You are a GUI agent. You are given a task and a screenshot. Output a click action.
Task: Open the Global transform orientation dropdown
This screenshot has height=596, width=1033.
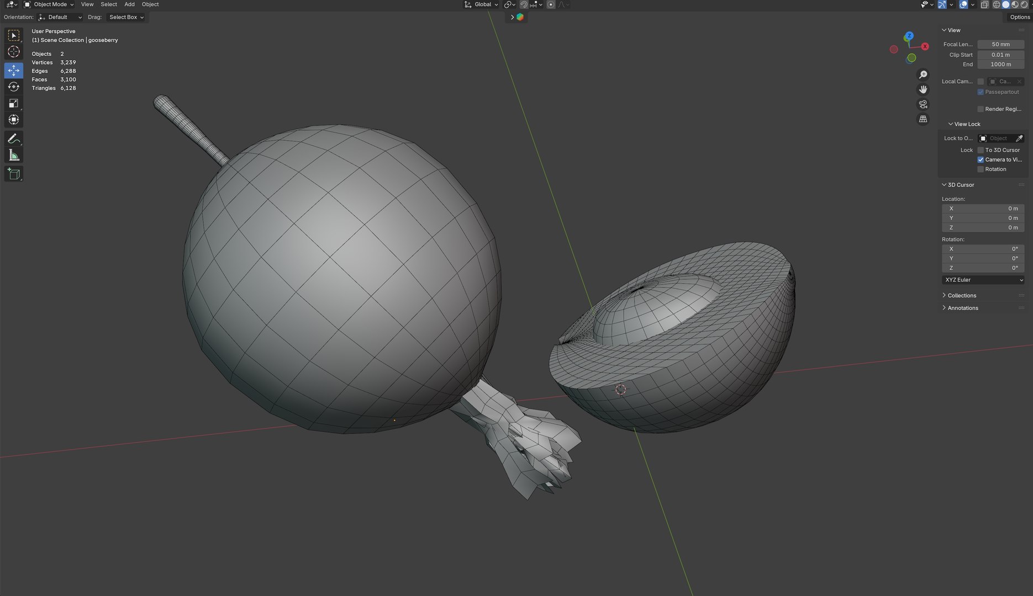click(x=481, y=4)
